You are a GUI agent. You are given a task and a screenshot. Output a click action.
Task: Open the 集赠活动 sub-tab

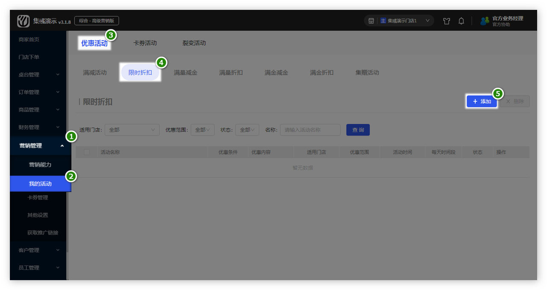click(367, 73)
